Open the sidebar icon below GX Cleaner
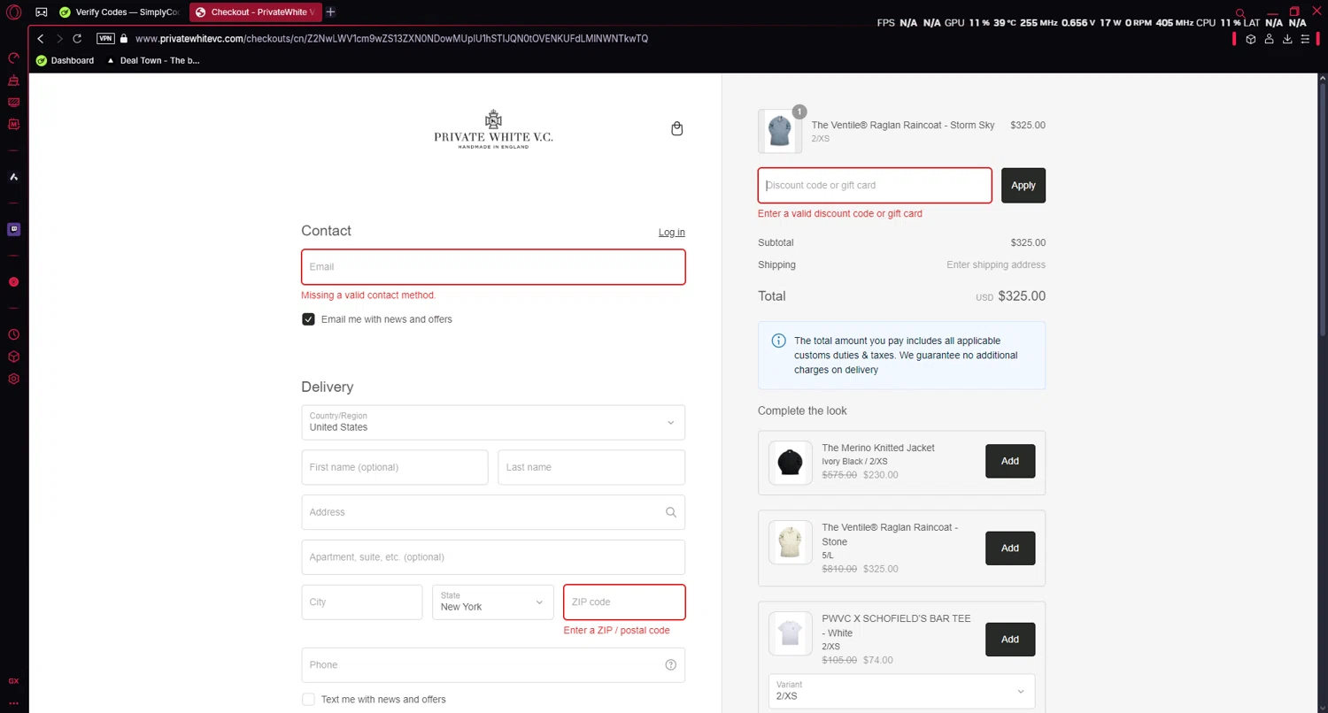Viewport: 1328px width, 713px height. [13, 103]
